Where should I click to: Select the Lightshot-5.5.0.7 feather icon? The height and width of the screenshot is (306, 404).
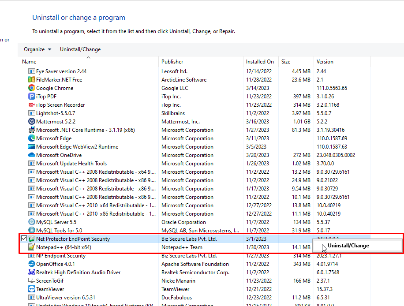pyautogui.click(x=32, y=113)
